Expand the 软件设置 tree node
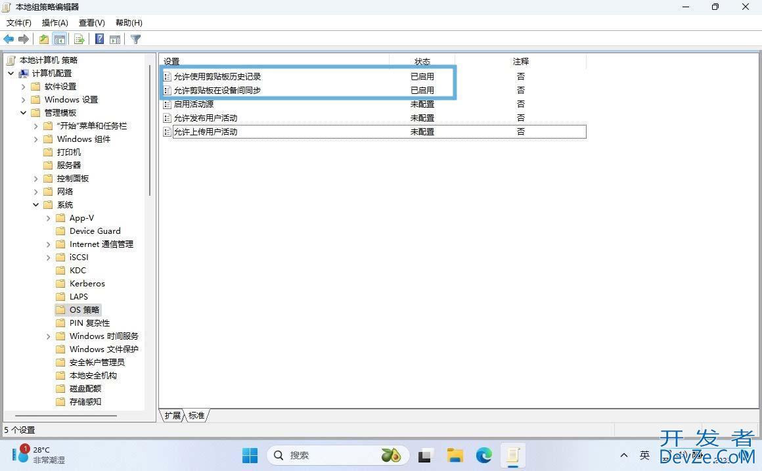Screen dimensions: 762x471 [24, 87]
